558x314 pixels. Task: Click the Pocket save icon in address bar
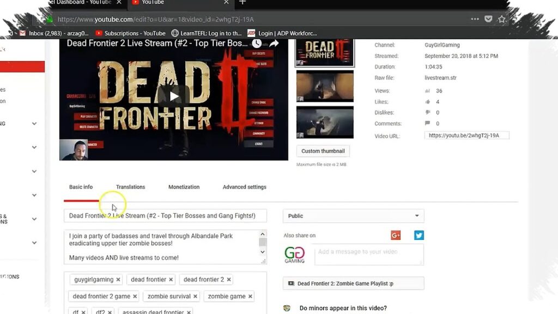[488, 19]
